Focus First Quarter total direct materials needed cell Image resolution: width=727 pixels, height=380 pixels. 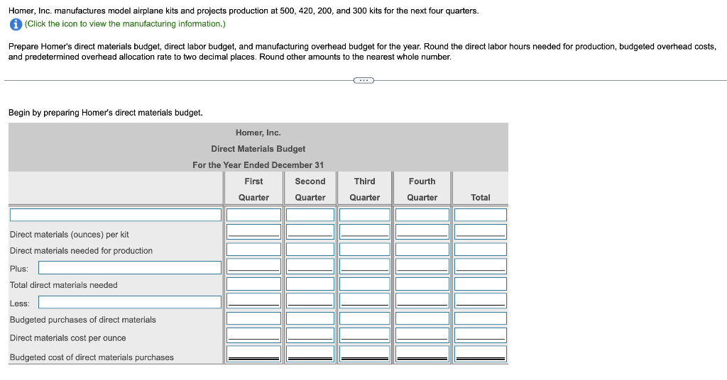click(253, 284)
